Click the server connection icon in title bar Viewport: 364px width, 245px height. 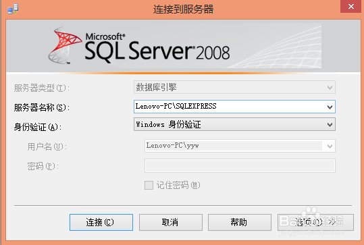pos(13,9)
